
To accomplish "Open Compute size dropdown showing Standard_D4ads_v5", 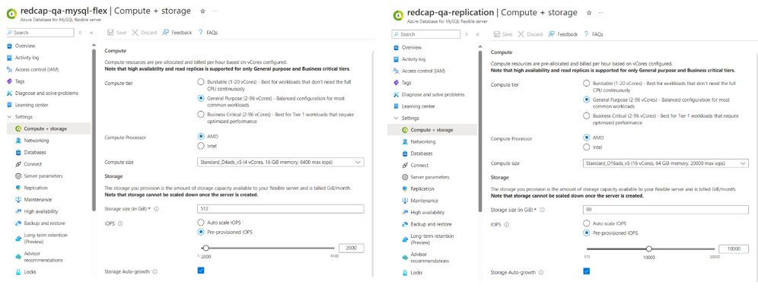I will (x=280, y=162).
